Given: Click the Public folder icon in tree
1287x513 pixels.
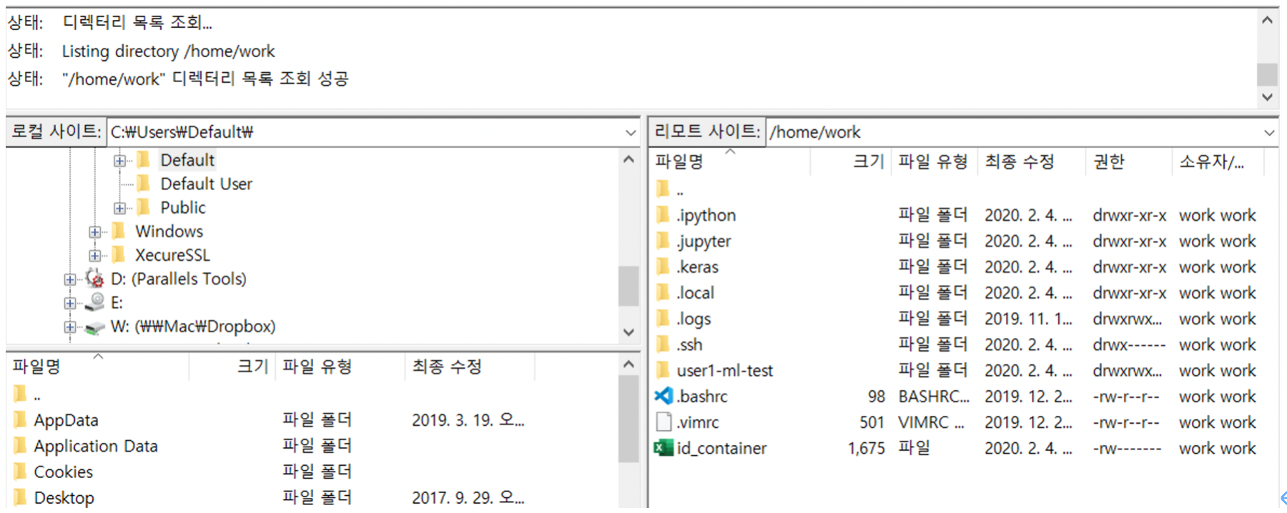Looking at the screenshot, I should pyautogui.click(x=144, y=206).
